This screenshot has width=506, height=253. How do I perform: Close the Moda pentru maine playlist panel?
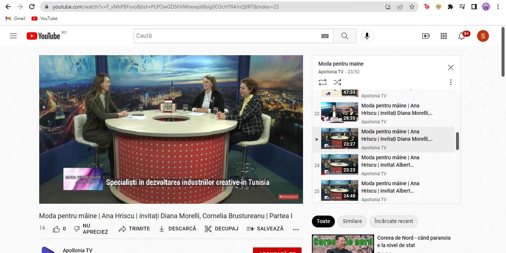451,67
